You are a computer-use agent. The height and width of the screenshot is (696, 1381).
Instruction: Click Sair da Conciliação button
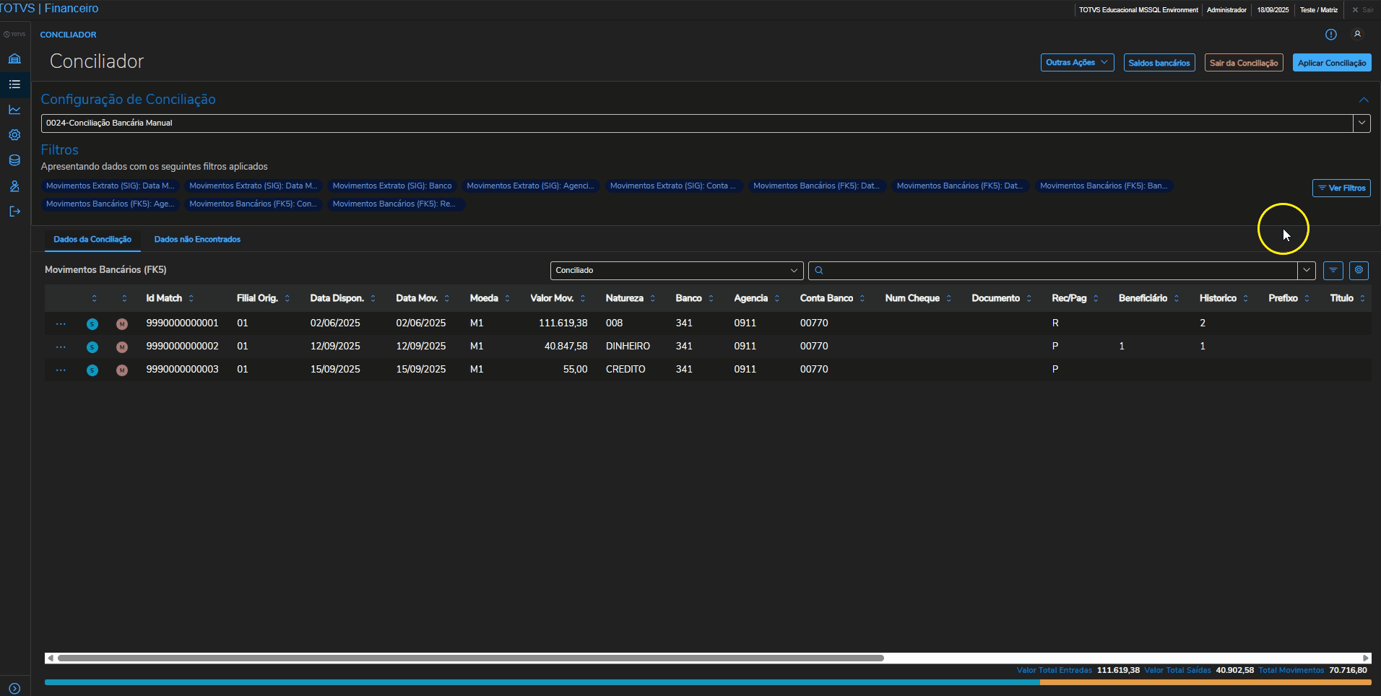point(1244,63)
